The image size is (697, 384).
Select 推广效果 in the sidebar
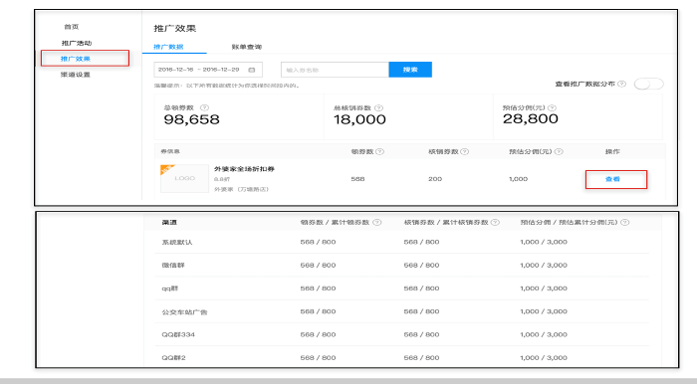point(76,59)
